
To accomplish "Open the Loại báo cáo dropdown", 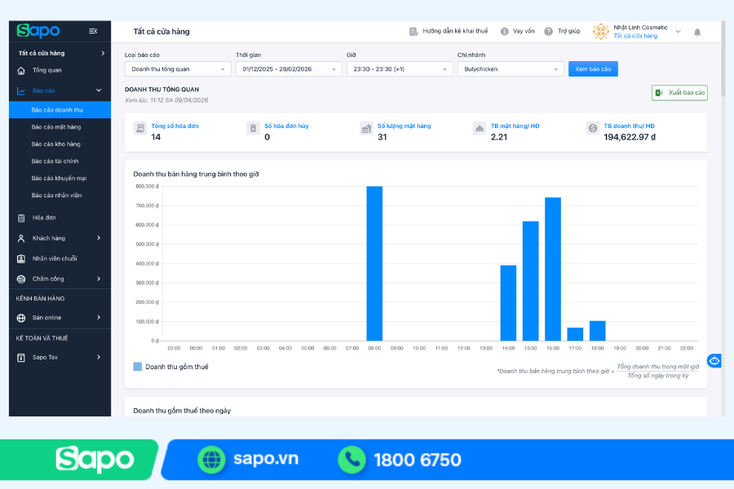I will point(178,69).
